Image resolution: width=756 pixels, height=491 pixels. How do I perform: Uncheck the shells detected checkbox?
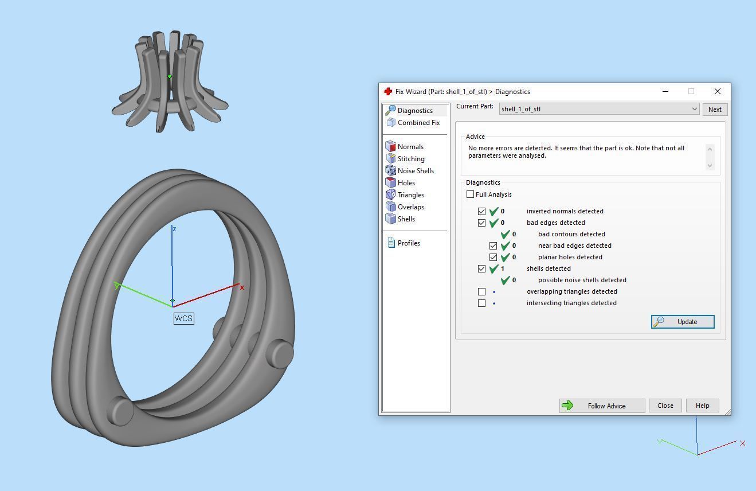[482, 268]
